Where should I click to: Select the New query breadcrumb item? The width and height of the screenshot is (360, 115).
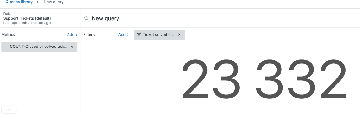(53, 2)
